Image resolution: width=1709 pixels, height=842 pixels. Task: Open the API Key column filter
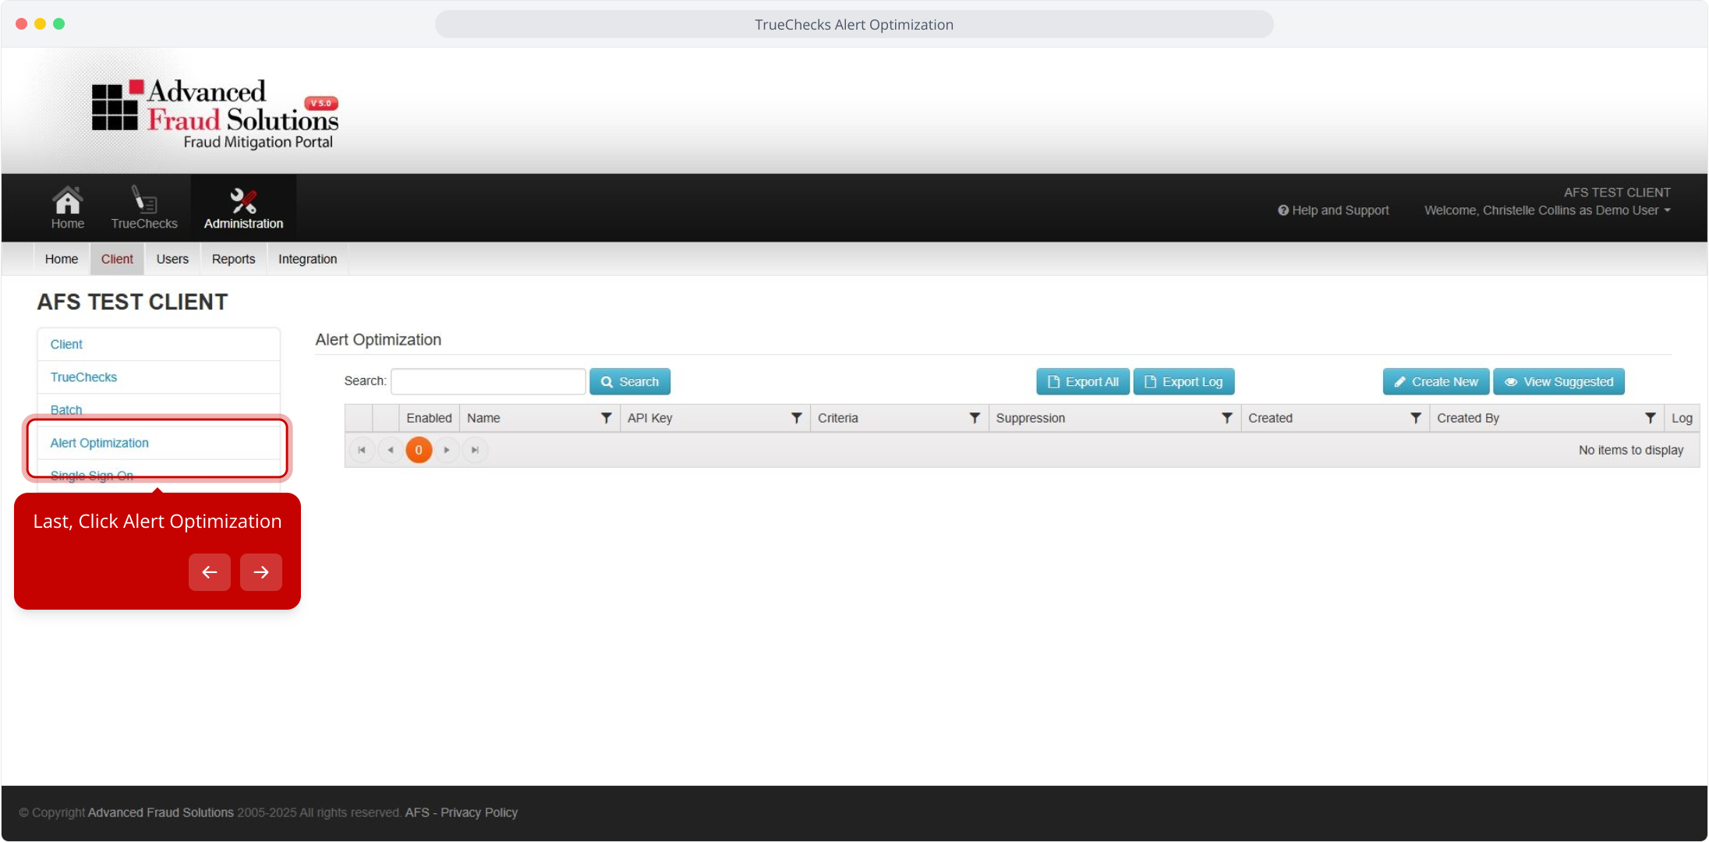tap(796, 418)
